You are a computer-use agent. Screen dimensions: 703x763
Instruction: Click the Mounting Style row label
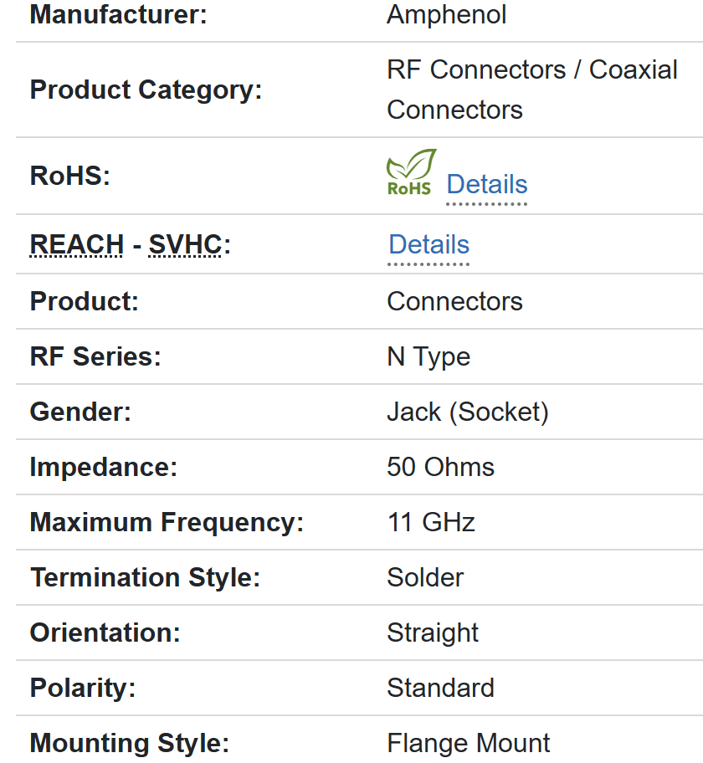click(129, 743)
